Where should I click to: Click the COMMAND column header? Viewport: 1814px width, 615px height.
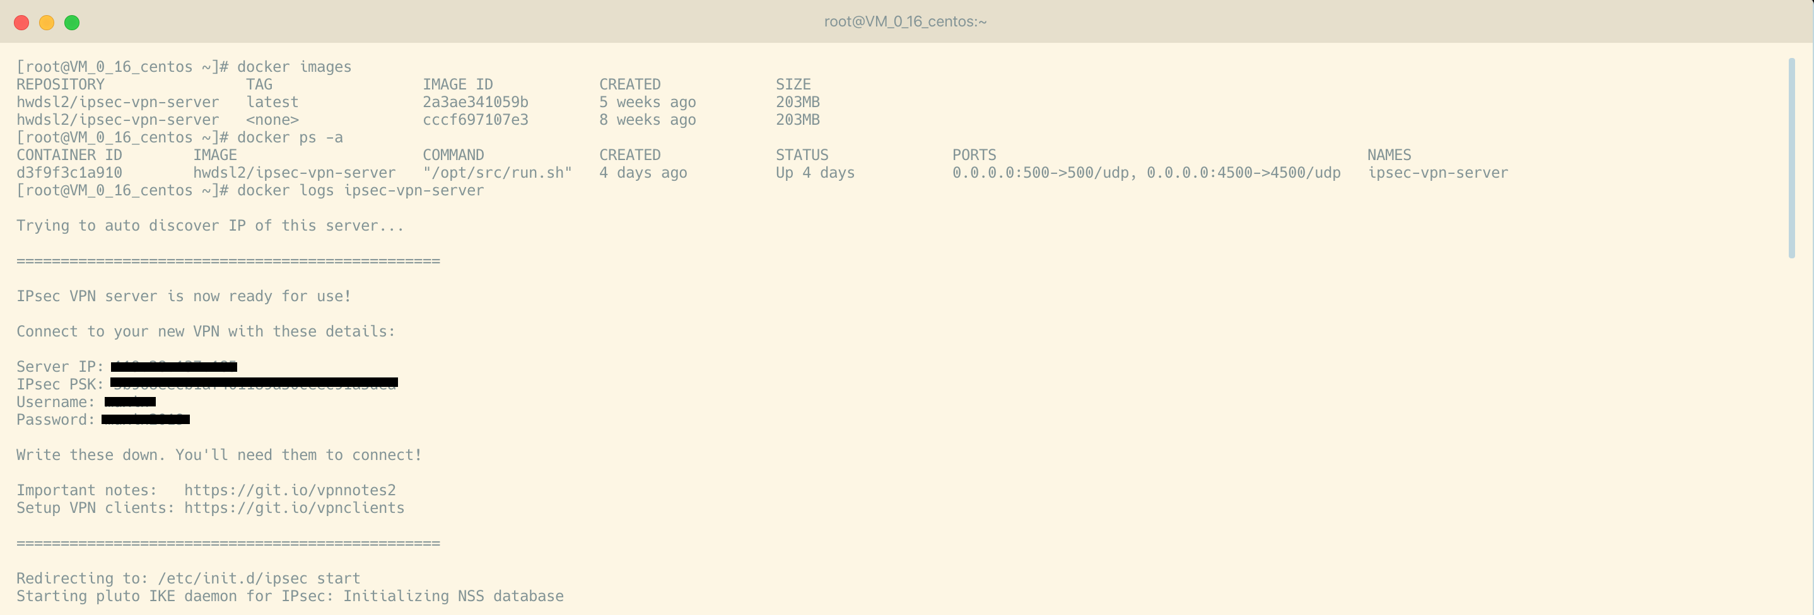pos(454,155)
